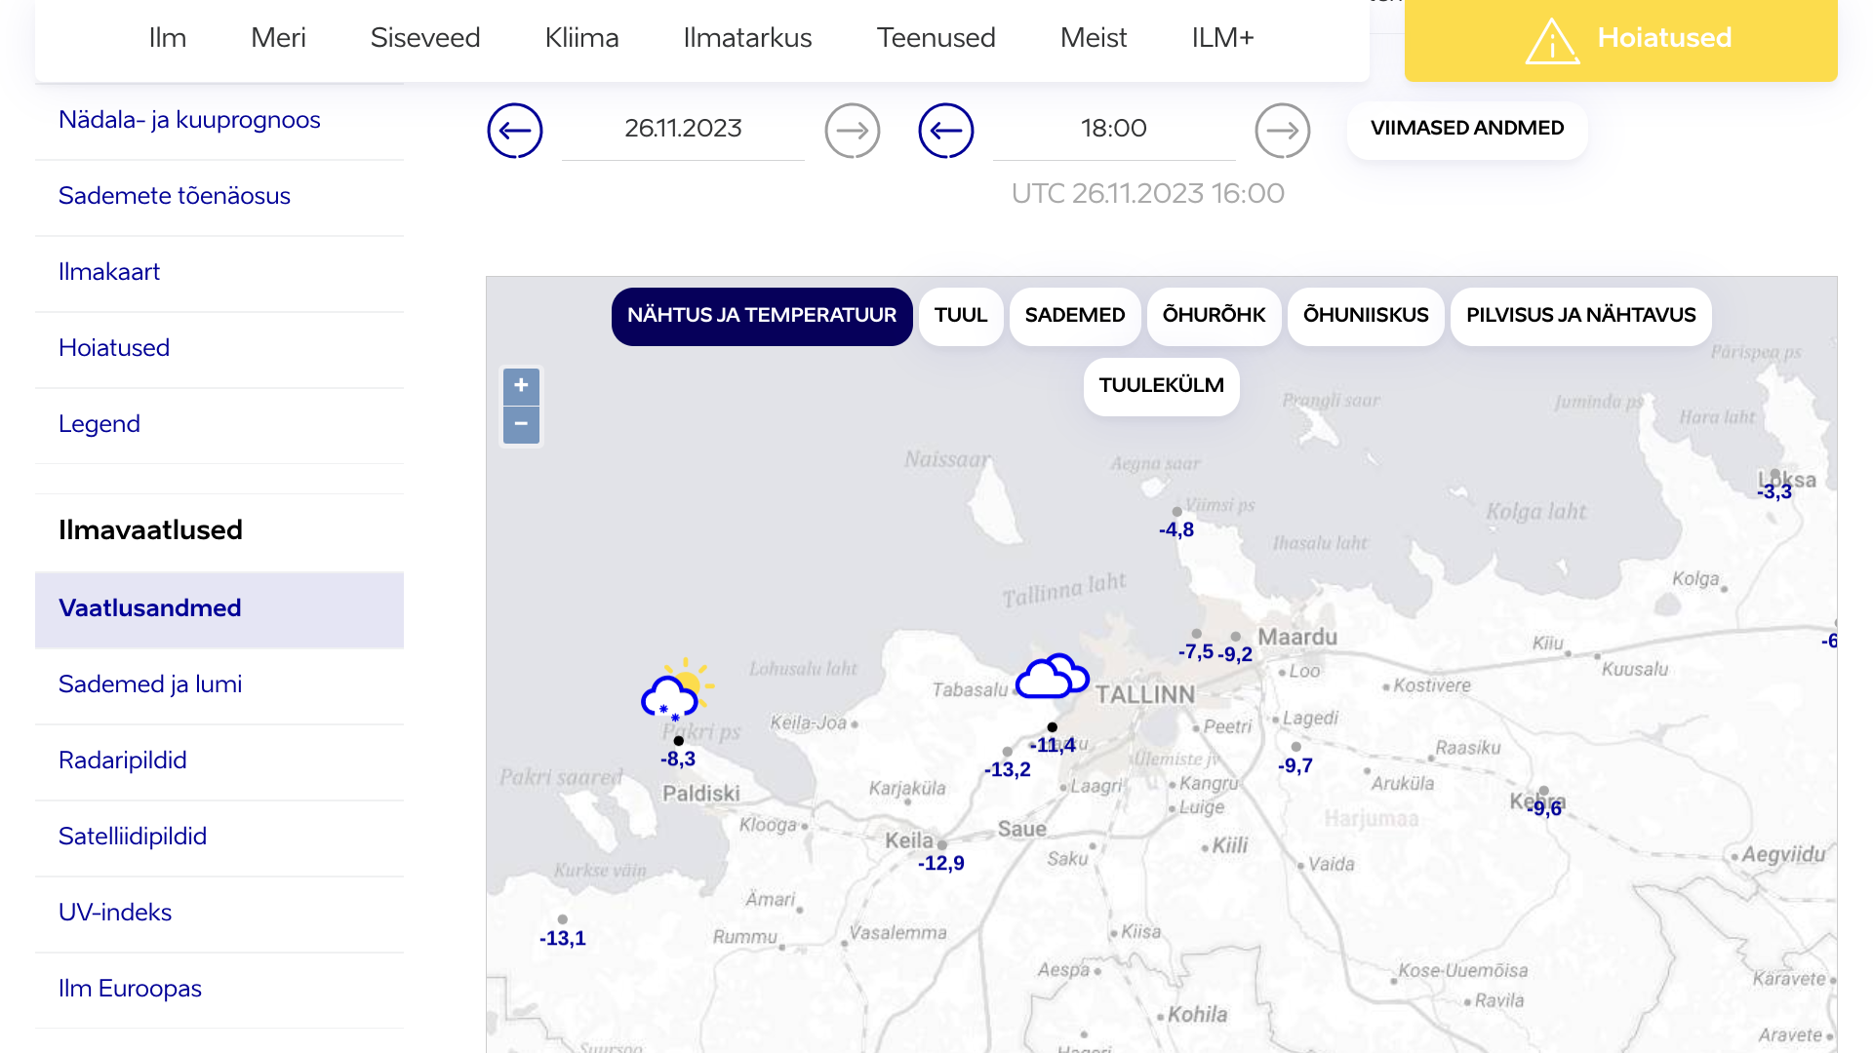Viewport: 1873px width, 1053px height.
Task: Click next date arrow icon
Action: tap(852, 130)
